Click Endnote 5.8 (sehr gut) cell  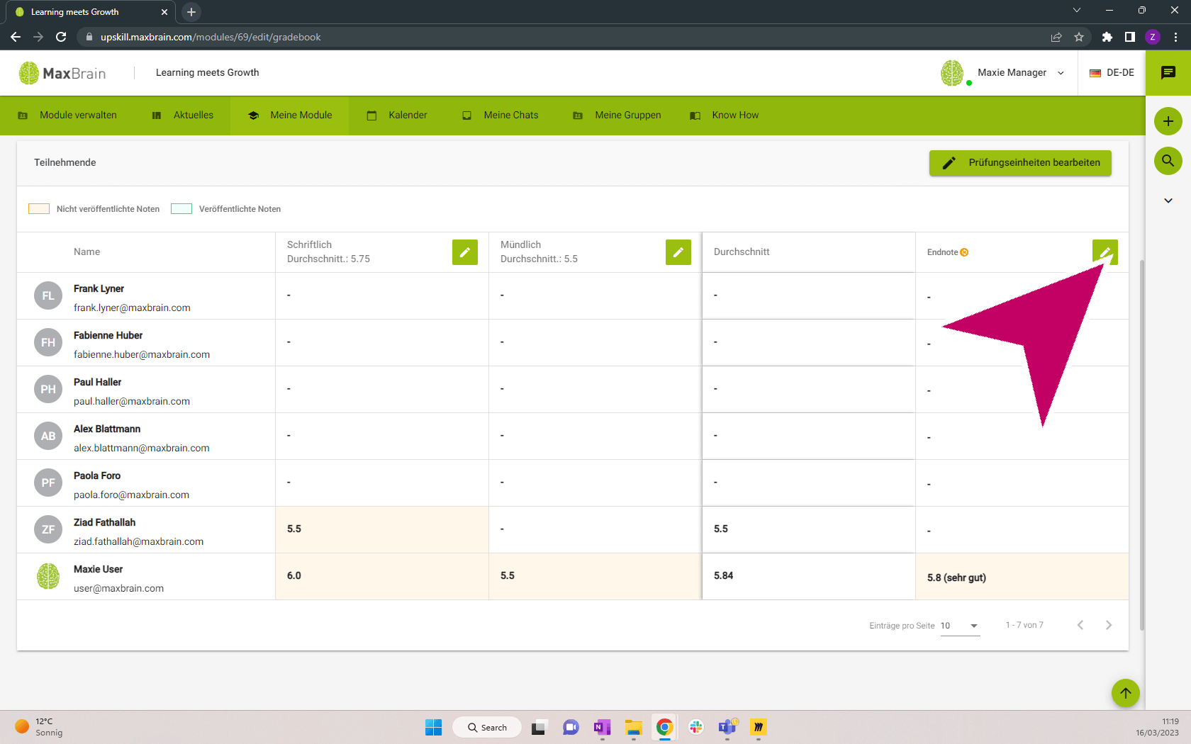click(x=1022, y=576)
